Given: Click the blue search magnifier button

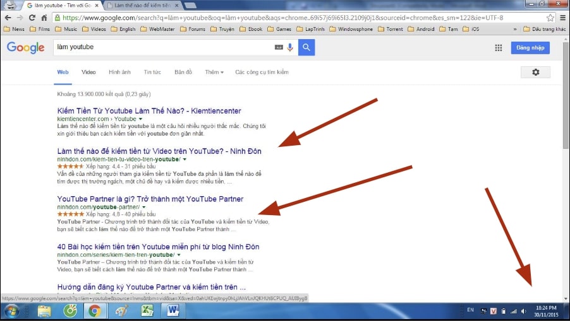Looking at the screenshot, I should pyautogui.click(x=306, y=47).
